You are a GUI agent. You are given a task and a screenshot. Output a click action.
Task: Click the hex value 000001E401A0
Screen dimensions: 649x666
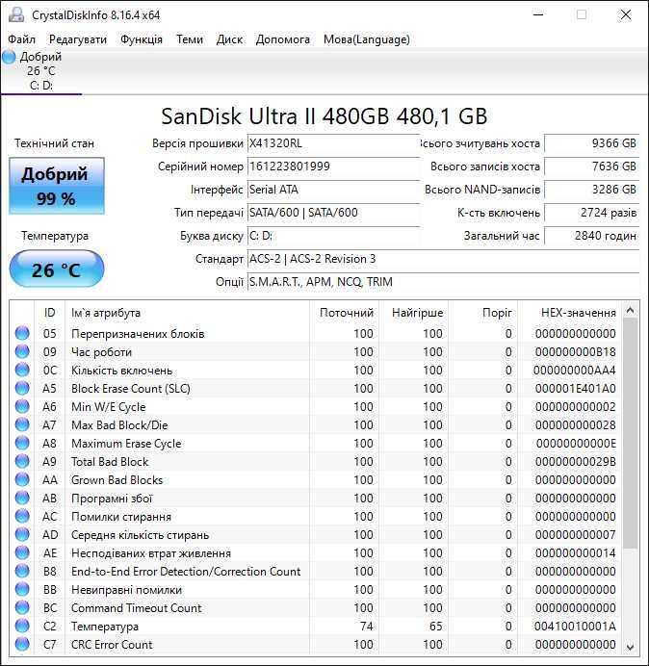pyautogui.click(x=575, y=389)
